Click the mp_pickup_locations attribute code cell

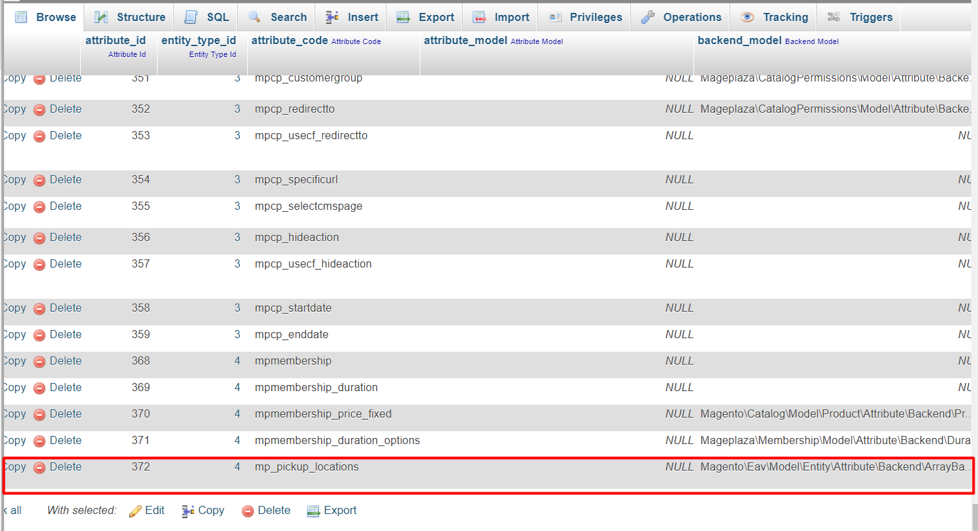306,467
